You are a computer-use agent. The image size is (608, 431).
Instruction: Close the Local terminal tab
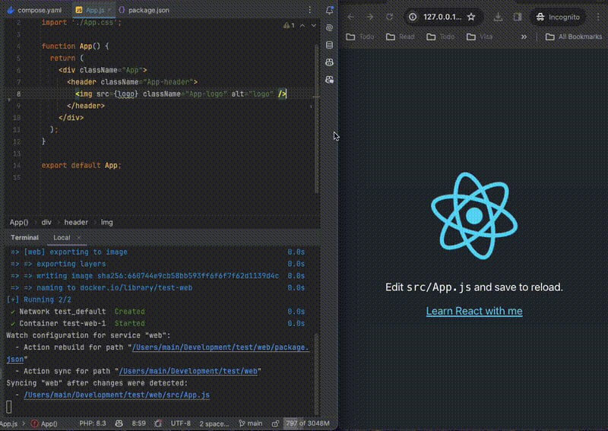pos(79,237)
